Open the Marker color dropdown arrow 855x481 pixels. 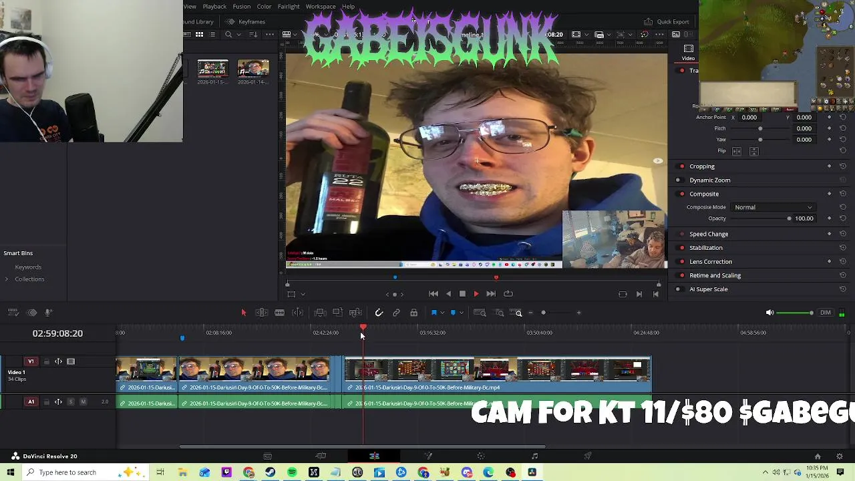tap(462, 313)
